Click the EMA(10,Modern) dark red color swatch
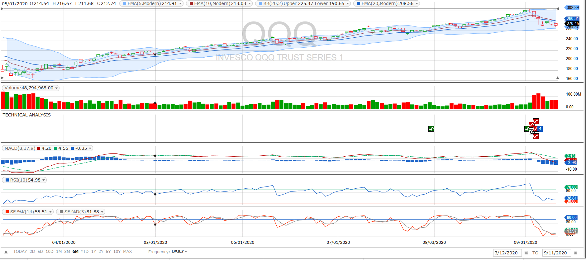The image size is (586, 260). [x=191, y=4]
